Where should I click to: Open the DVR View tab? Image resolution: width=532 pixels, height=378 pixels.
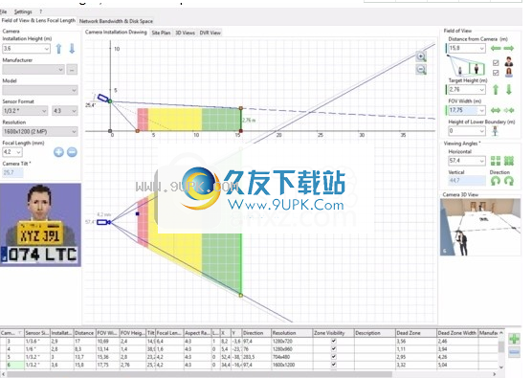210,33
